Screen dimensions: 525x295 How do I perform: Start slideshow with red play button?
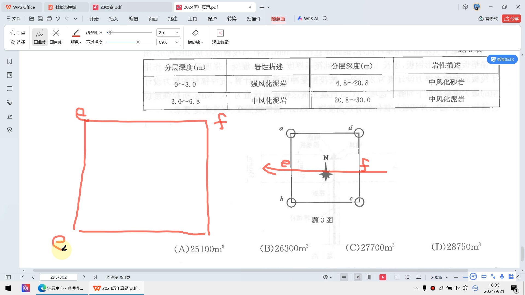pos(383,277)
